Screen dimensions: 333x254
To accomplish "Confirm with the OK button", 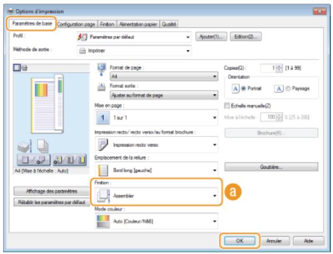I will tap(240, 241).
